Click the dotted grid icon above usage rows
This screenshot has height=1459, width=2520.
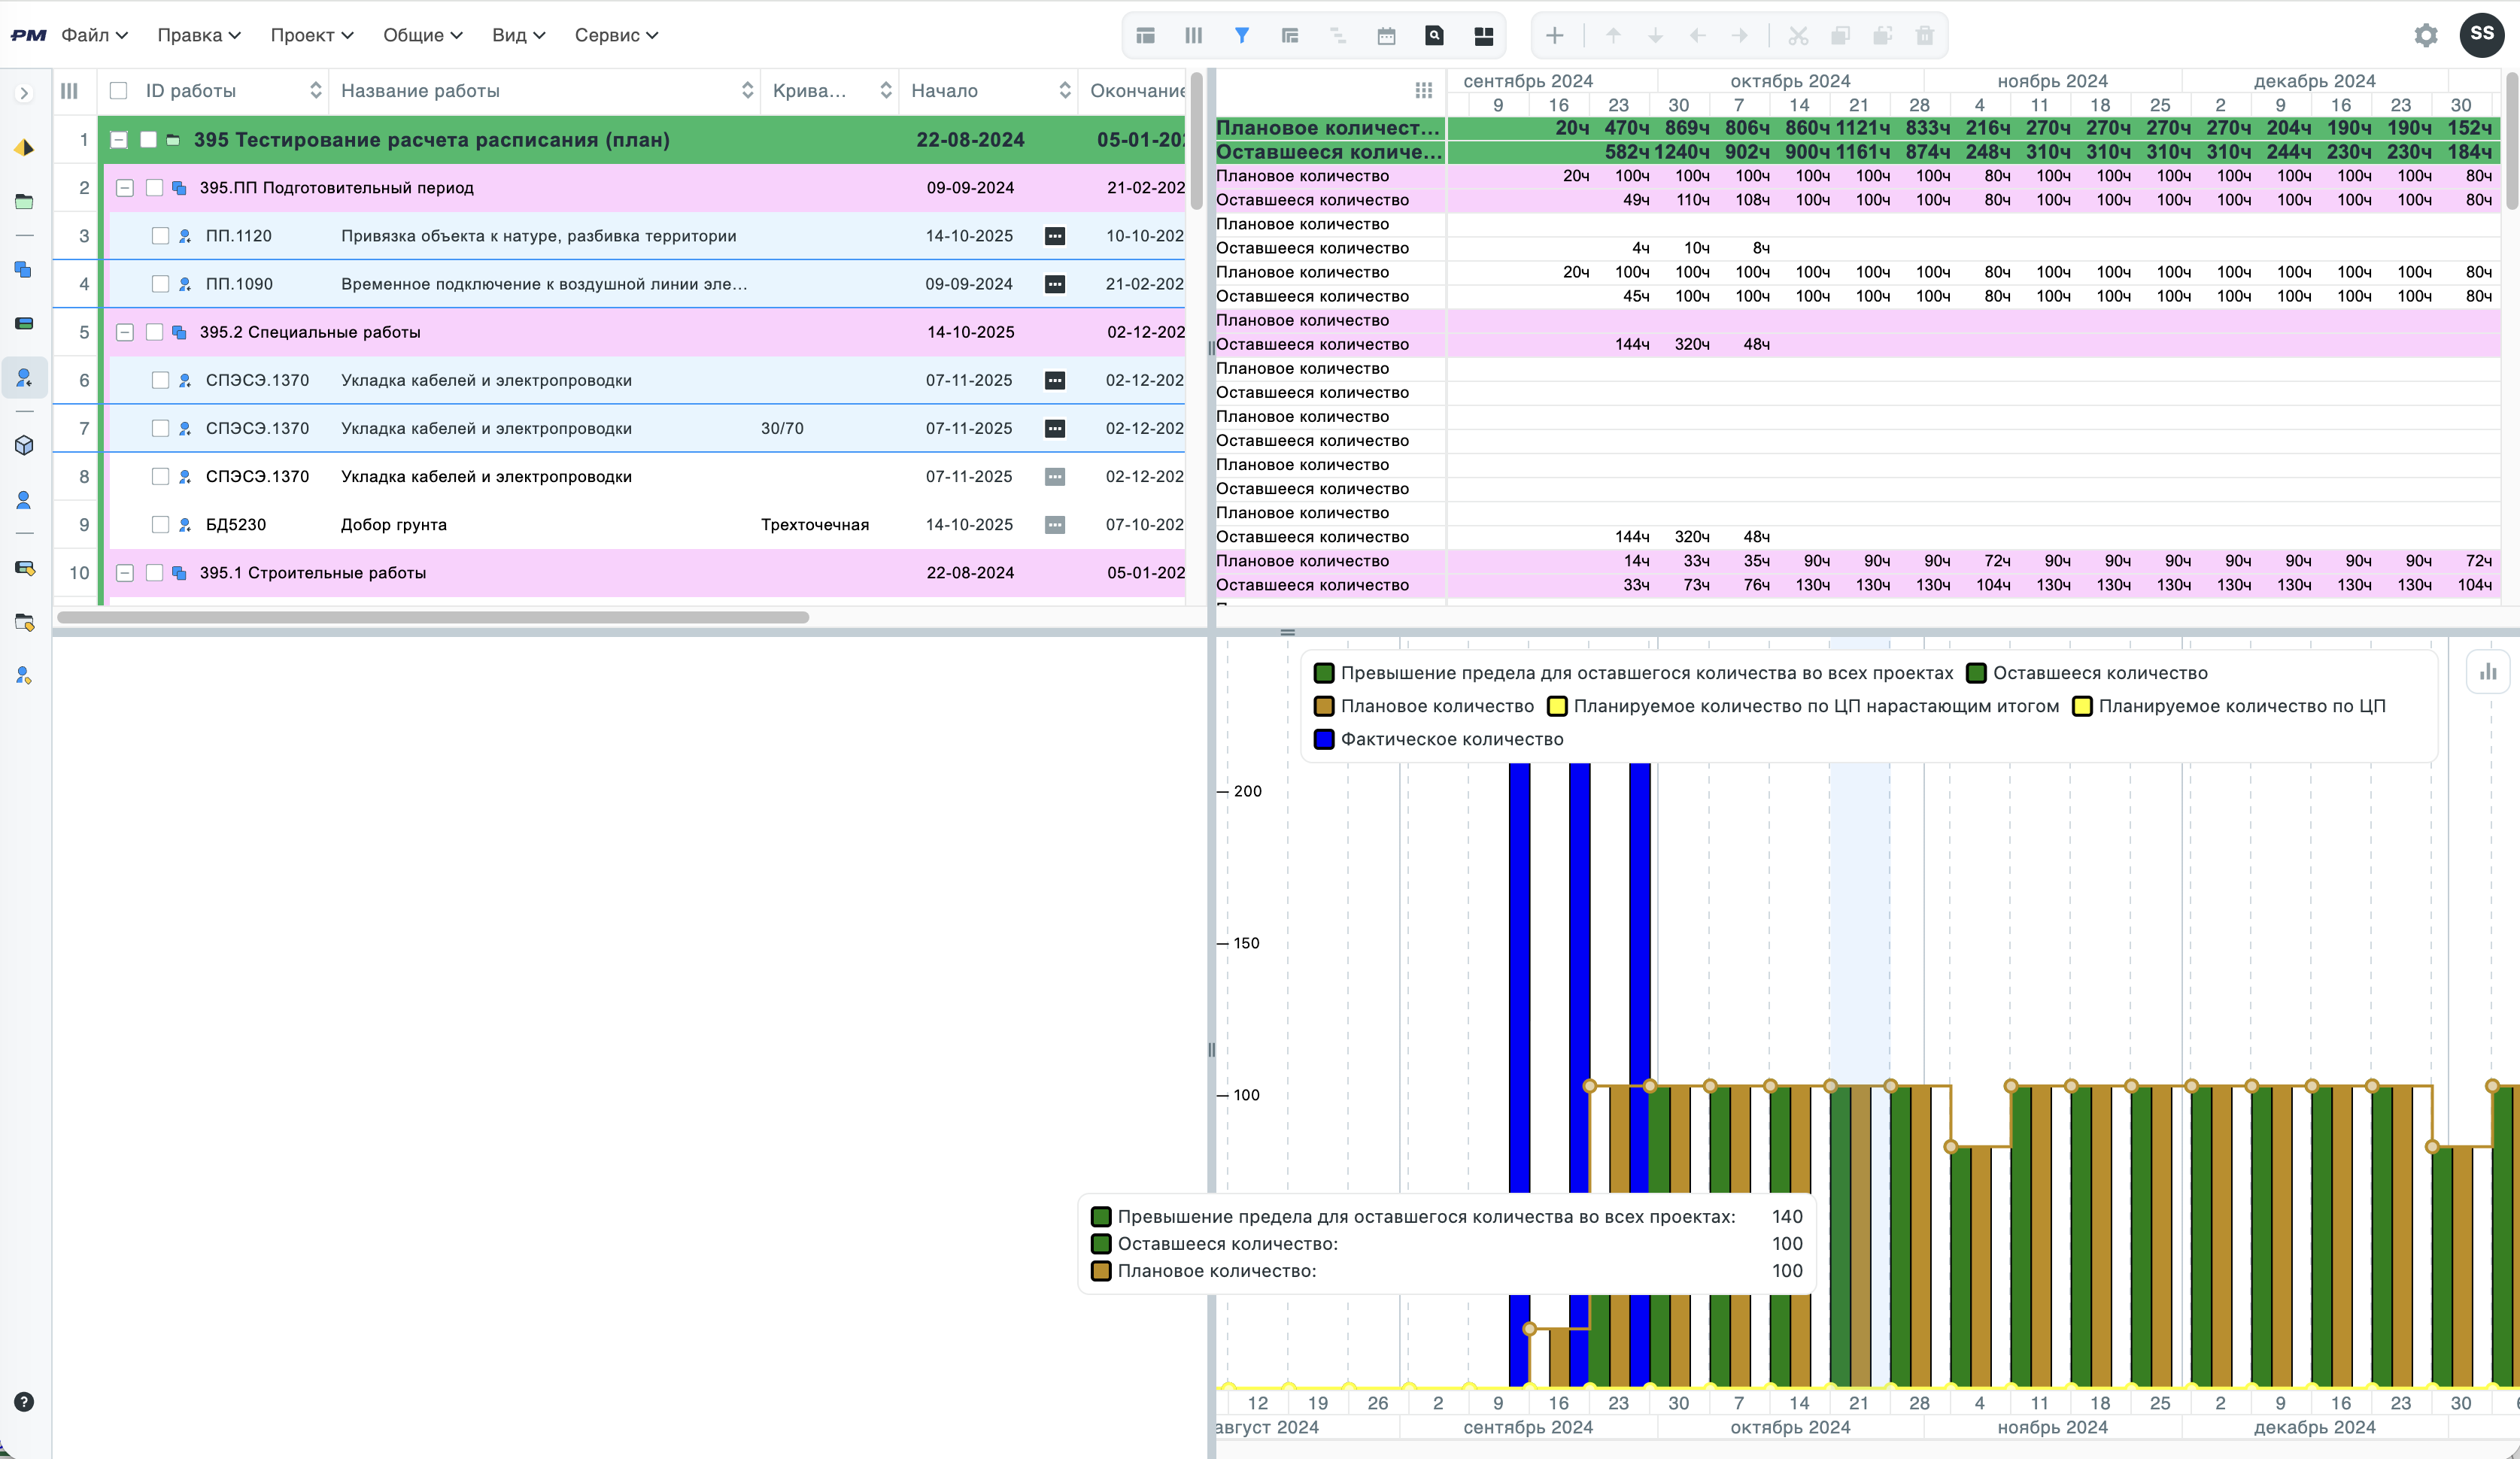pyautogui.click(x=1424, y=90)
